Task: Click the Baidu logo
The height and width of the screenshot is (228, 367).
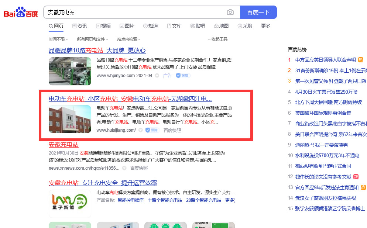Action: tap(21, 13)
